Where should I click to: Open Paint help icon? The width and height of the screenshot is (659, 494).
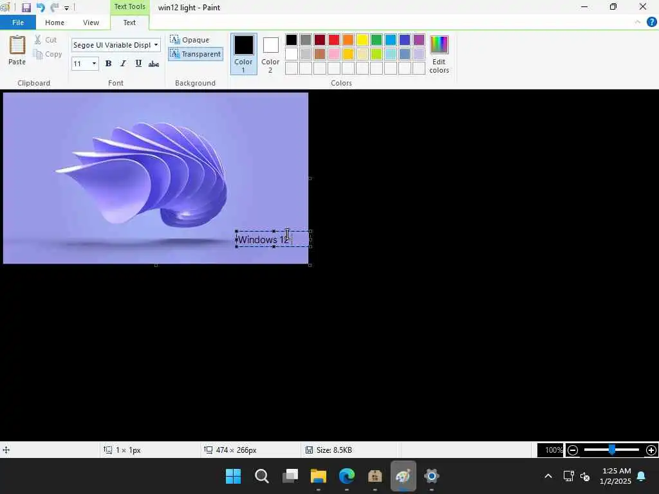click(x=651, y=23)
